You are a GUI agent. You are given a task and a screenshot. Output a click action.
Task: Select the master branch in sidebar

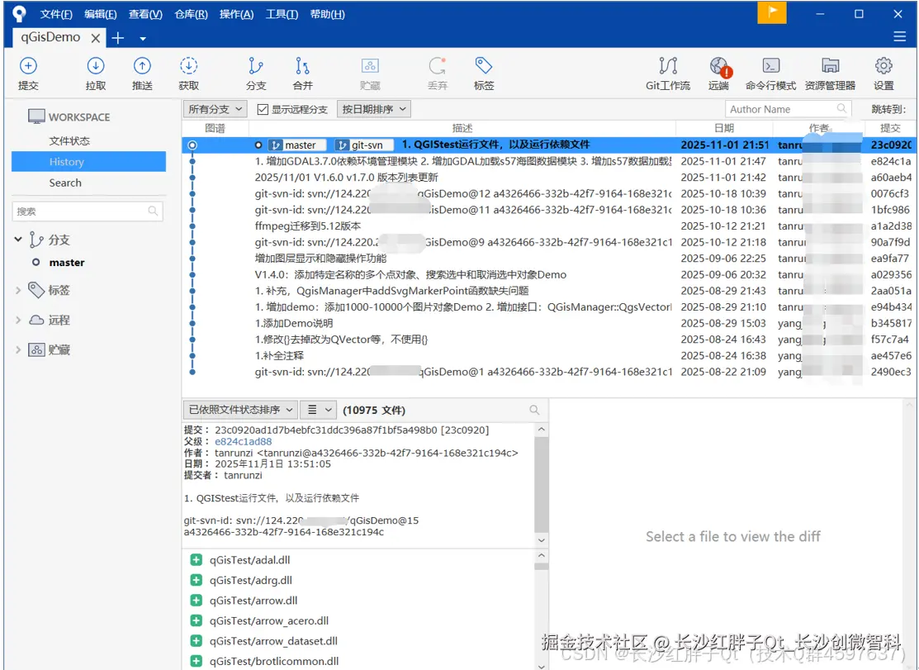[x=67, y=263]
